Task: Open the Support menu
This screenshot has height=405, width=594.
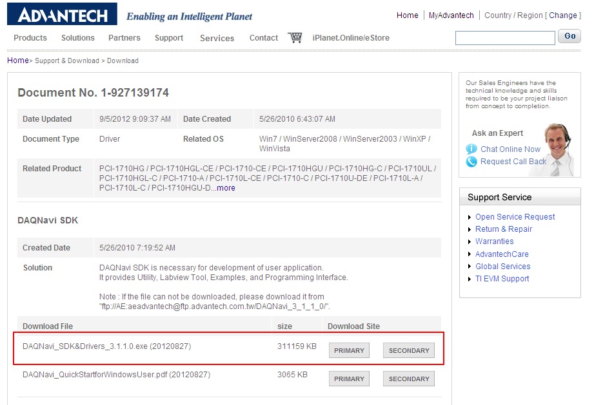Action: tap(169, 38)
